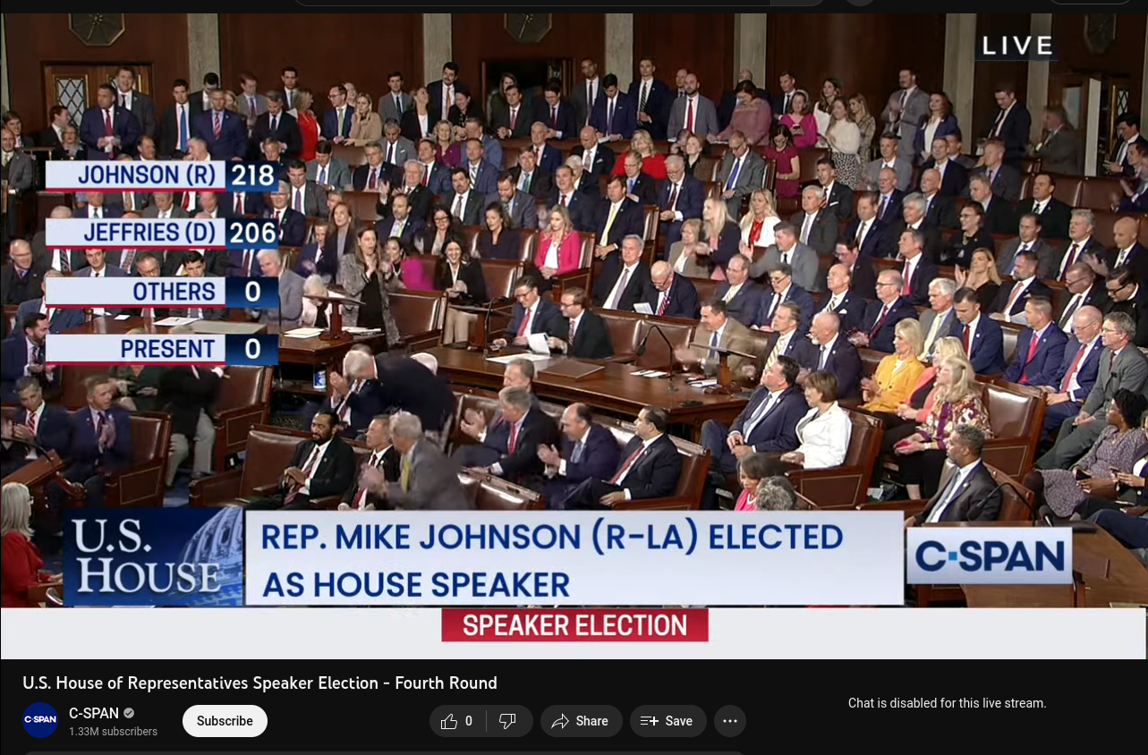Click the video player showing the House chamber

tap(574, 336)
